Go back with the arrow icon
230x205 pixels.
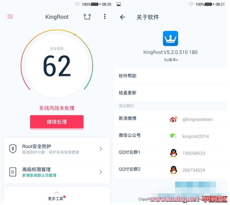123,17
